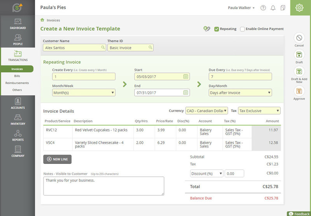Open the help question mark icon
311x216 pixels.
[x=263, y=8]
